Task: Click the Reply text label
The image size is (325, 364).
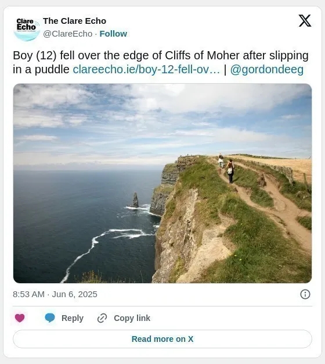Action: coord(73,318)
